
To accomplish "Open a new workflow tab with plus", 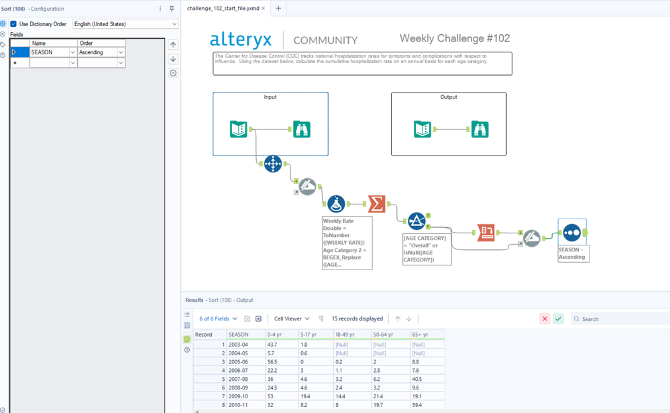I will [278, 9].
